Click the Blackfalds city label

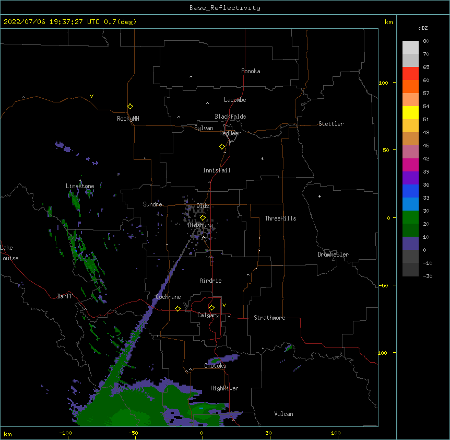tap(230, 117)
